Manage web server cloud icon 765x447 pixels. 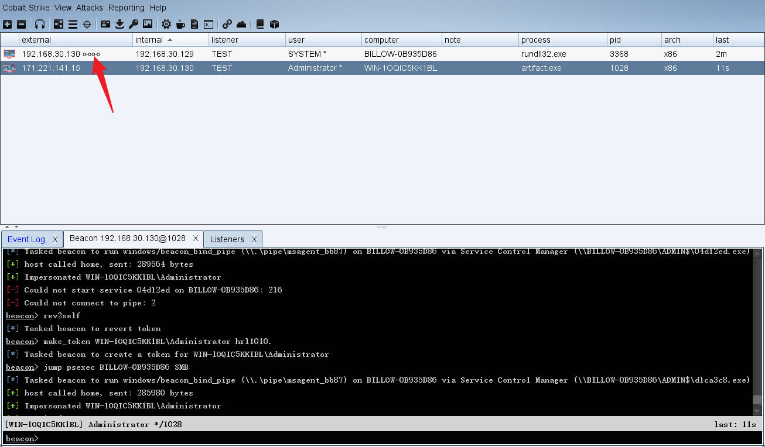click(x=241, y=24)
